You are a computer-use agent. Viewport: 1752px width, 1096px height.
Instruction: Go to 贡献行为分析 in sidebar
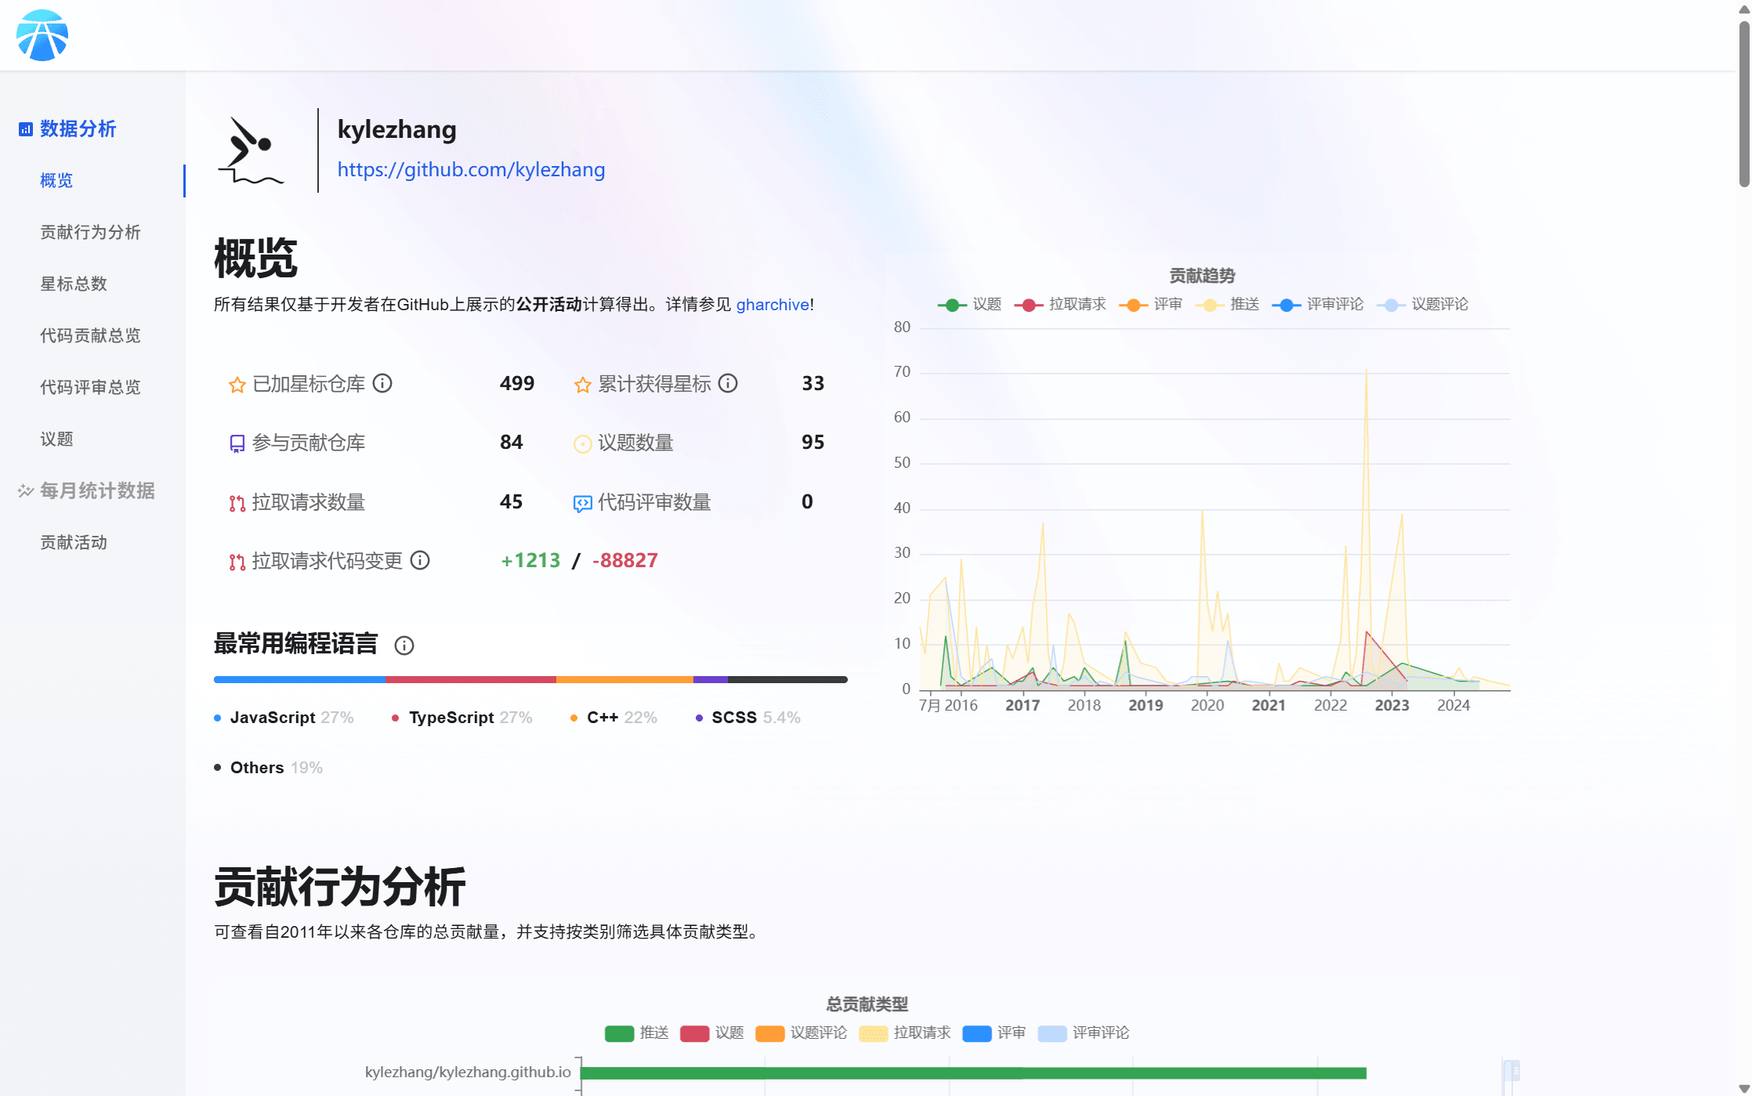90,233
